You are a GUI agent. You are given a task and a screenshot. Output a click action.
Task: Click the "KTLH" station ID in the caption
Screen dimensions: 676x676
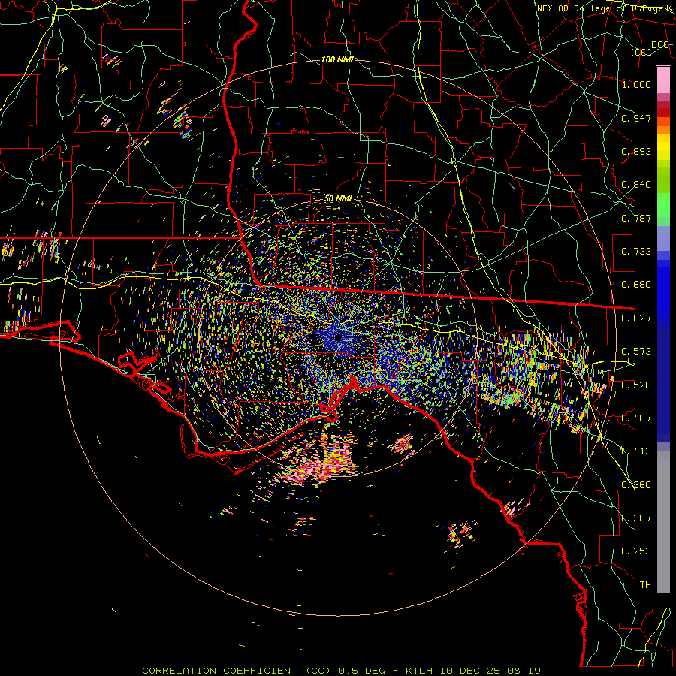tap(418, 671)
